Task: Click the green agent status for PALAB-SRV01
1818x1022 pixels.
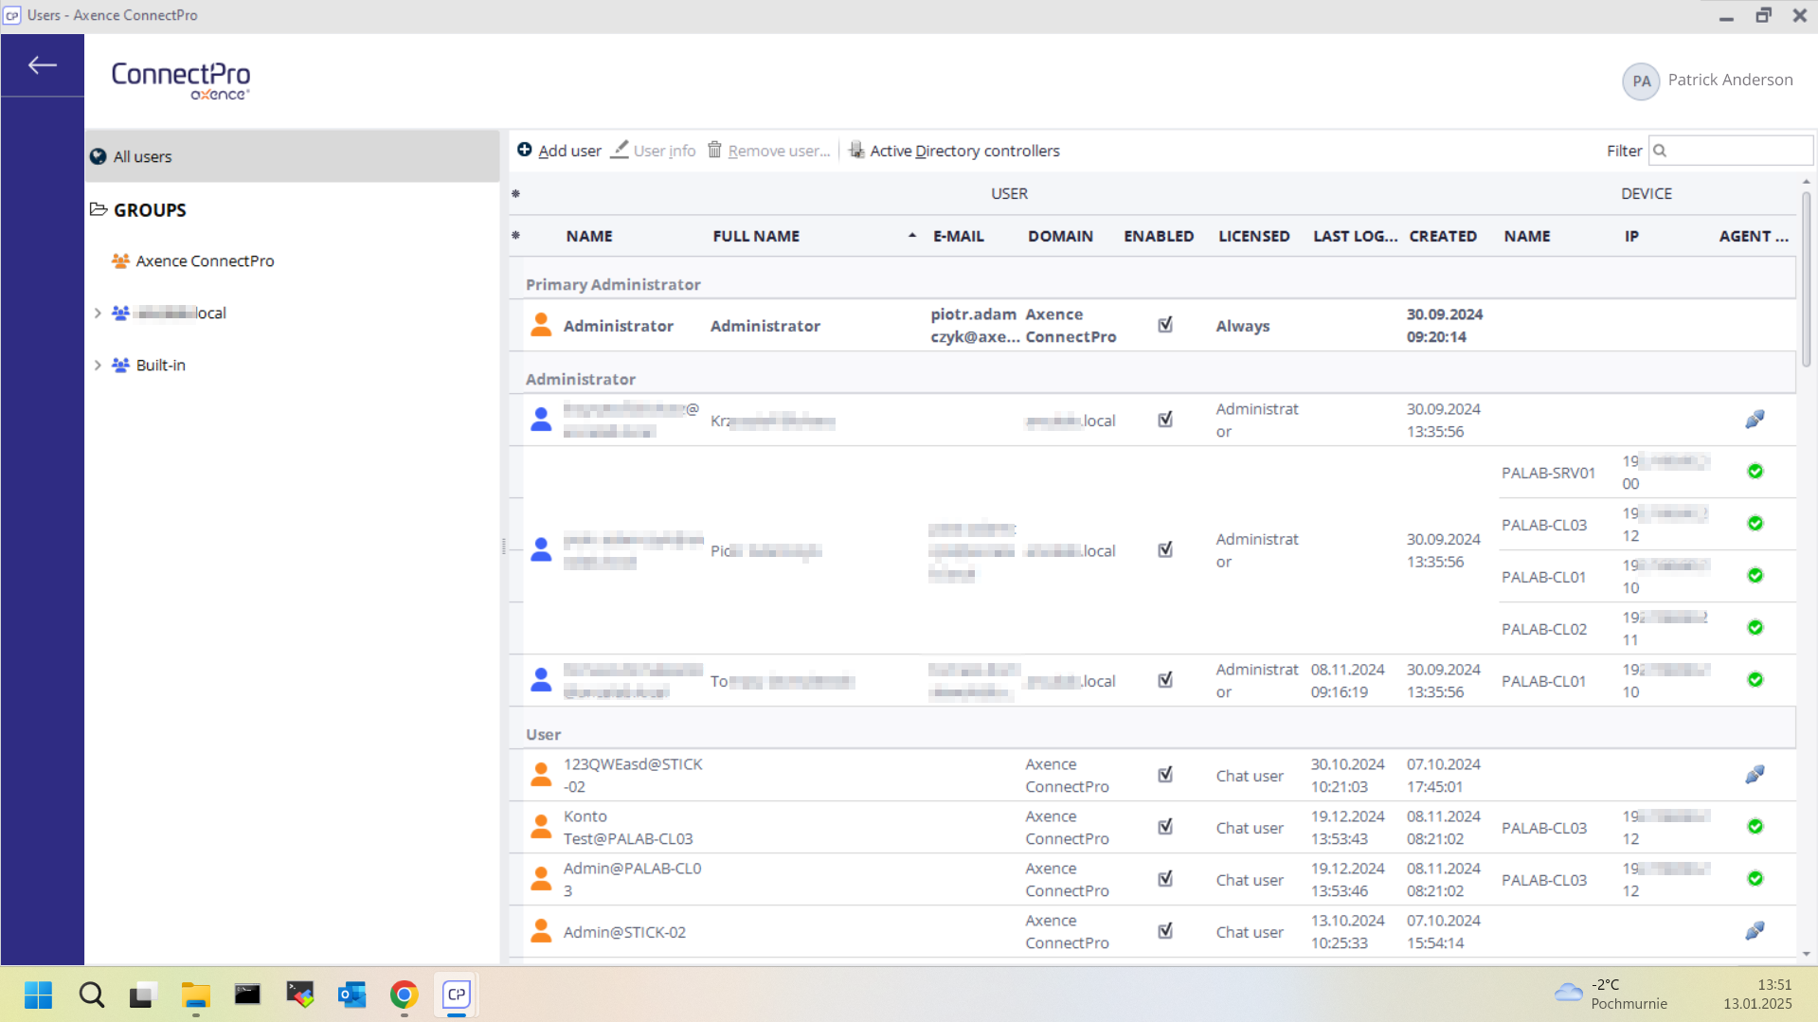Action: 1755,472
